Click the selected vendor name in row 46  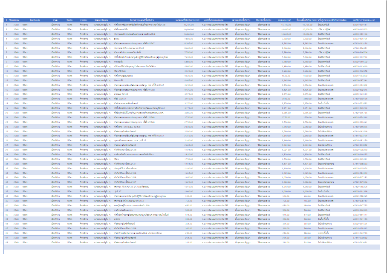click(323, 233)
